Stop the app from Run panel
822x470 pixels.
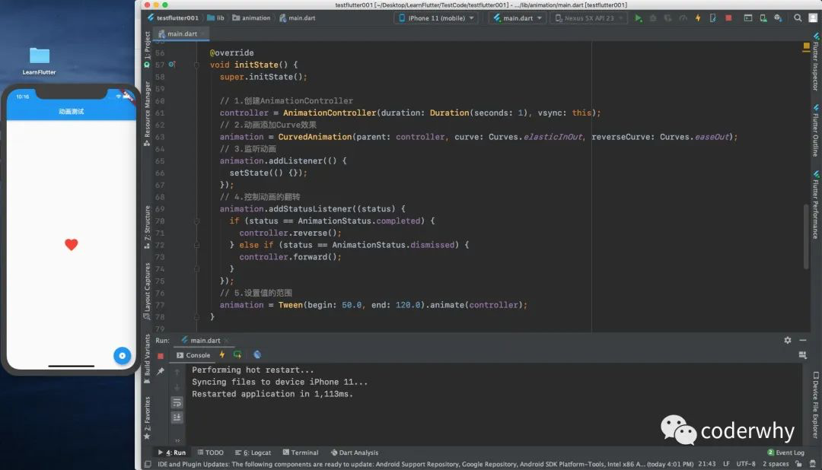(x=161, y=356)
